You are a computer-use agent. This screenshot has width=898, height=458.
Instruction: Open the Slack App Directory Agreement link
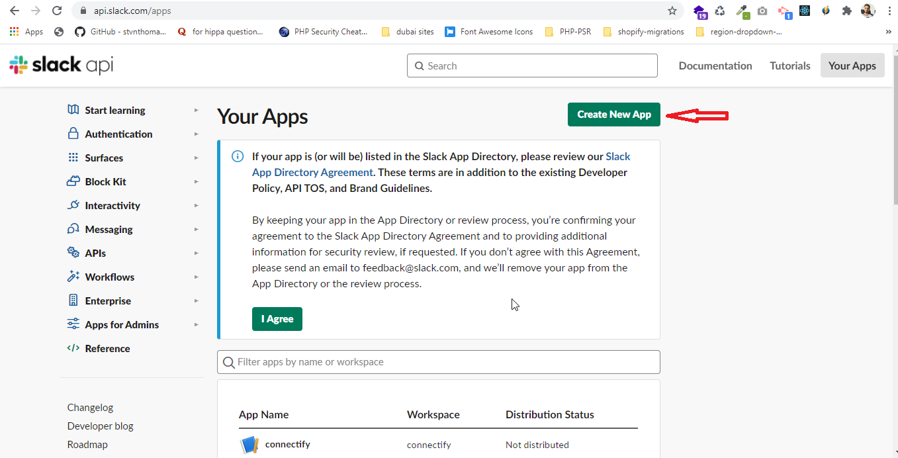tap(441, 164)
